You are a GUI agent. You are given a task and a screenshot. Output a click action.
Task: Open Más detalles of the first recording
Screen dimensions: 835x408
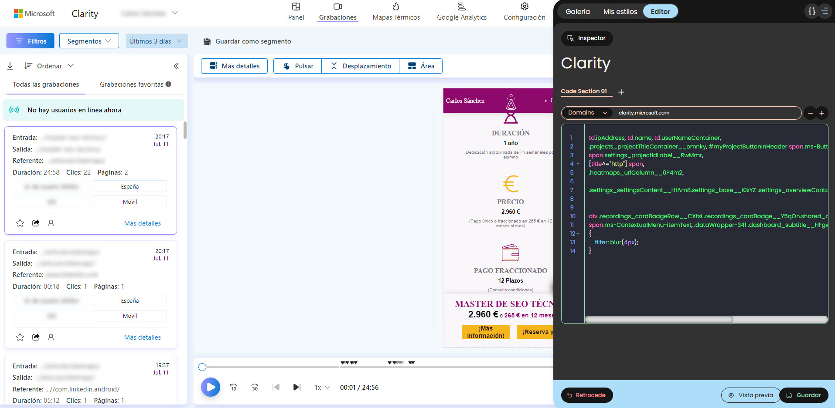pos(142,223)
